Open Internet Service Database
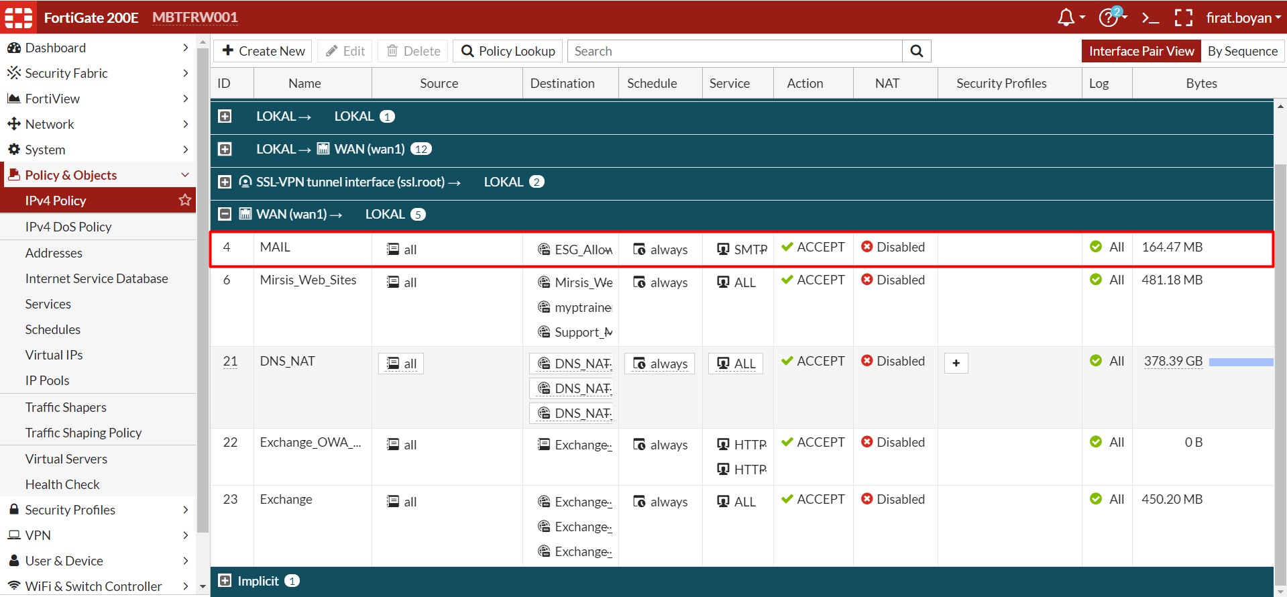This screenshot has height=597, width=1287. pyautogui.click(x=98, y=278)
